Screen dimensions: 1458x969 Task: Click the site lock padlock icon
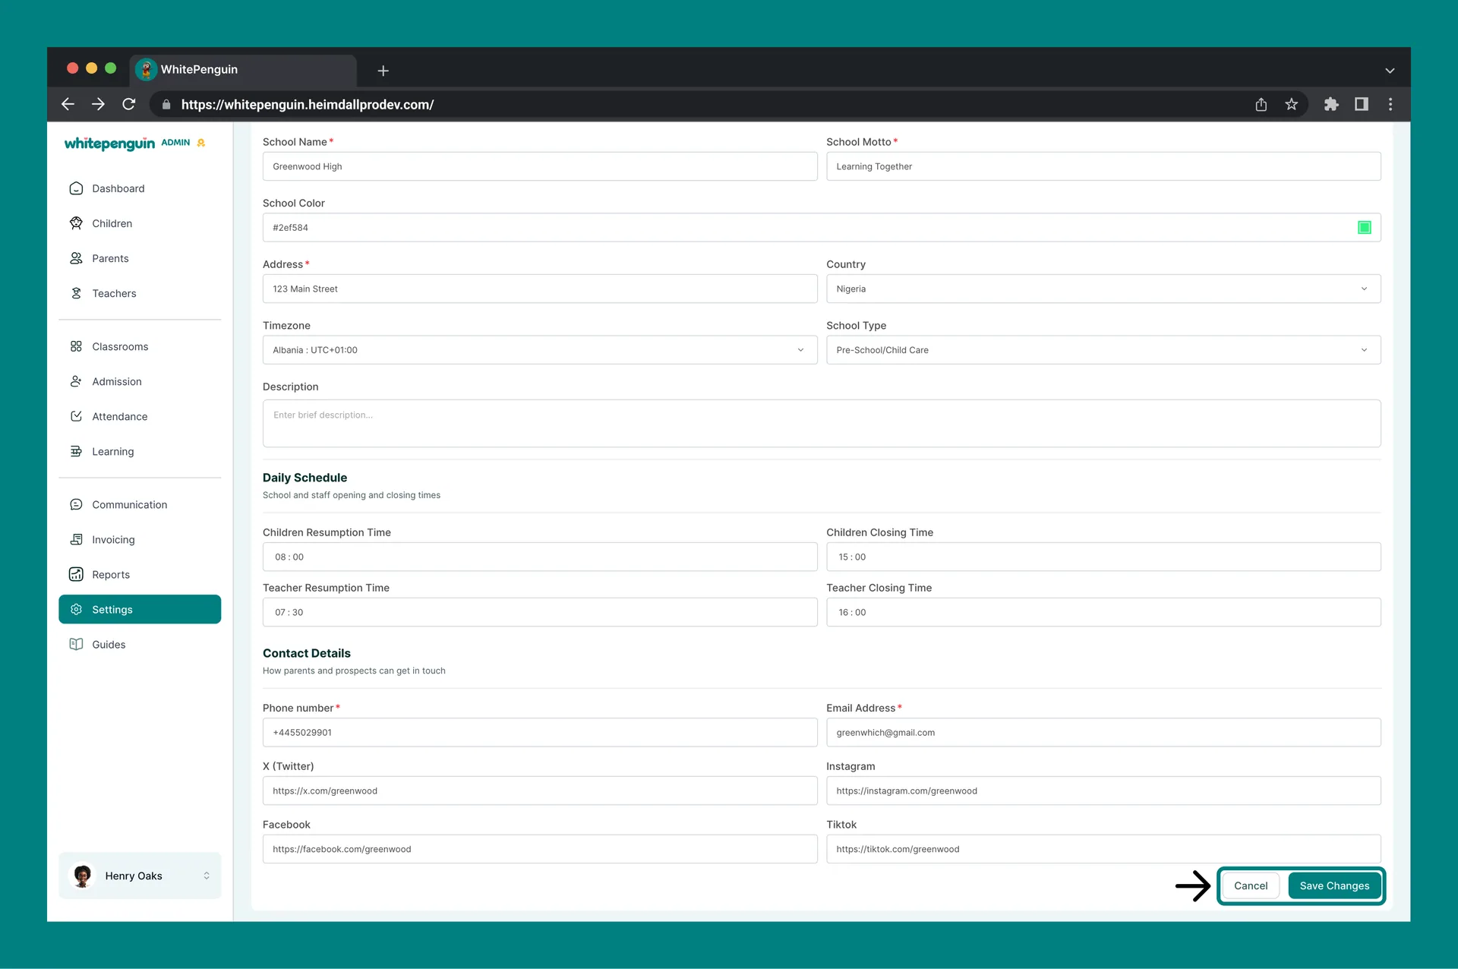tap(166, 105)
